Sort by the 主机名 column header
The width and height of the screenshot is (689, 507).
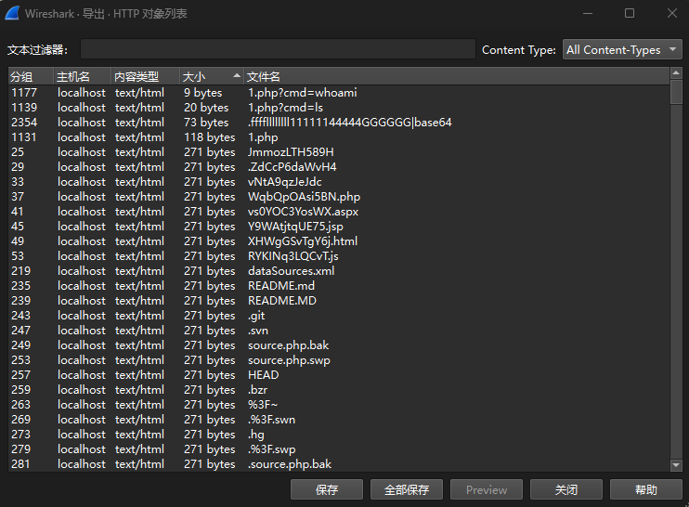[82, 77]
